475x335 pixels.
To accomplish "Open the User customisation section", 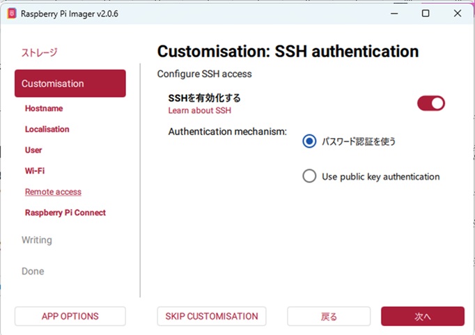I will click(33, 150).
